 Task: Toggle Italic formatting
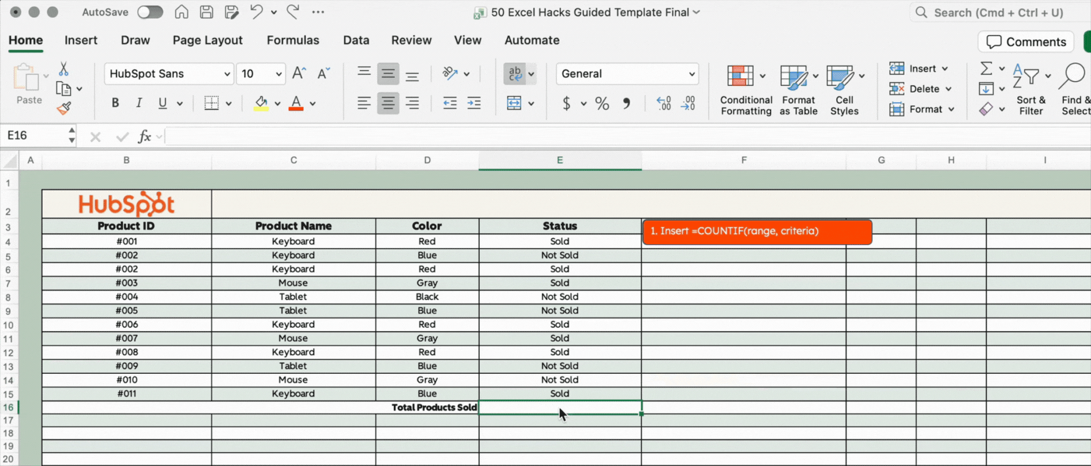coord(139,104)
